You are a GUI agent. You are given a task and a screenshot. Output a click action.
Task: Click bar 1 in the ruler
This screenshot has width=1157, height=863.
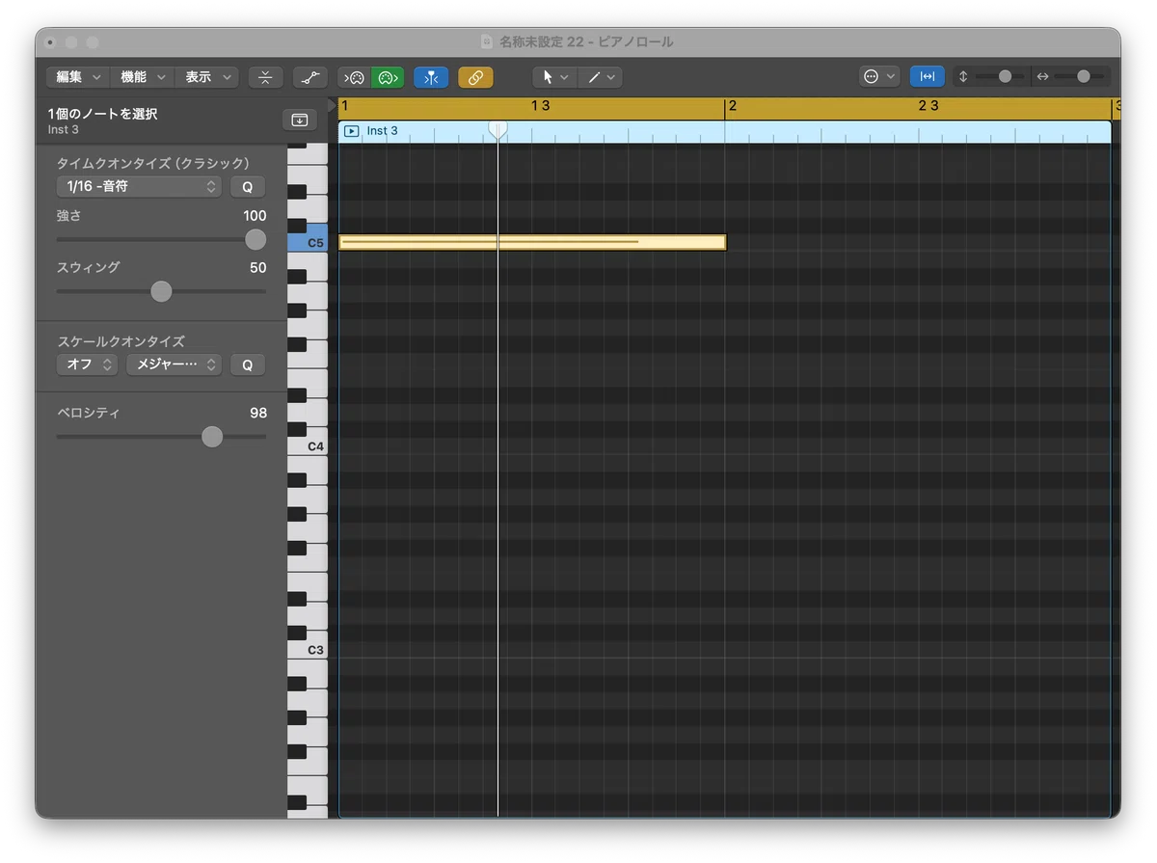click(x=344, y=106)
